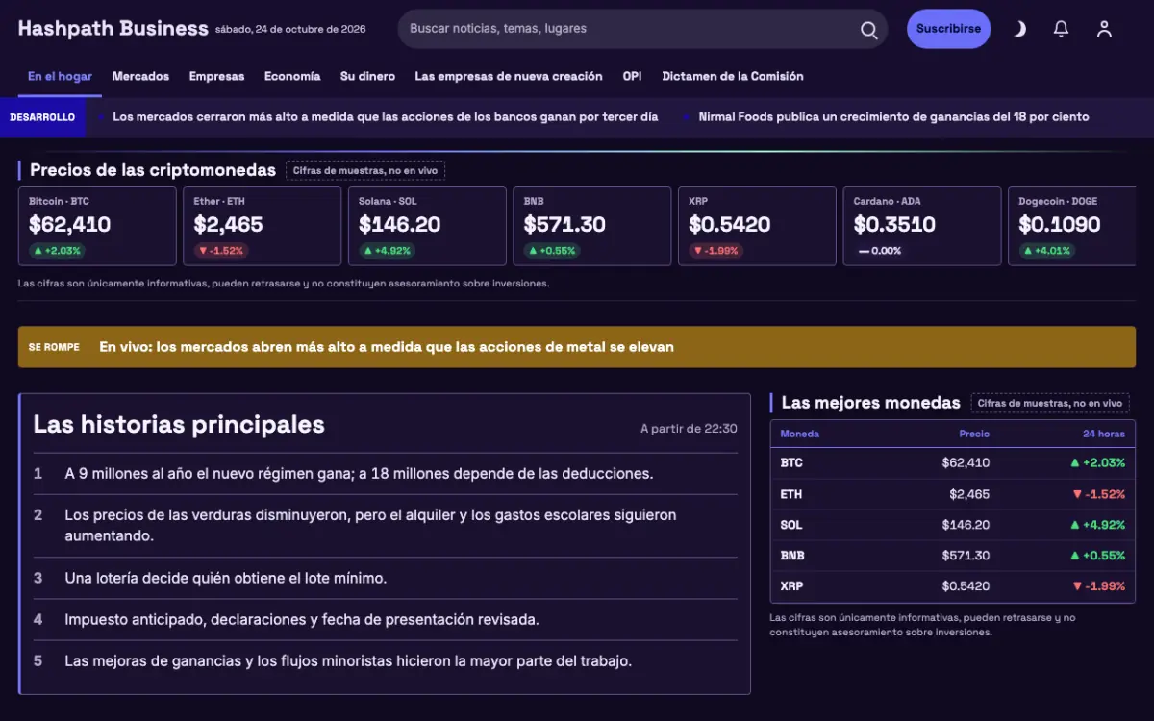The width and height of the screenshot is (1154, 721).
Task: Open the Dogecoin DOGE price card
Action: 1072,226
